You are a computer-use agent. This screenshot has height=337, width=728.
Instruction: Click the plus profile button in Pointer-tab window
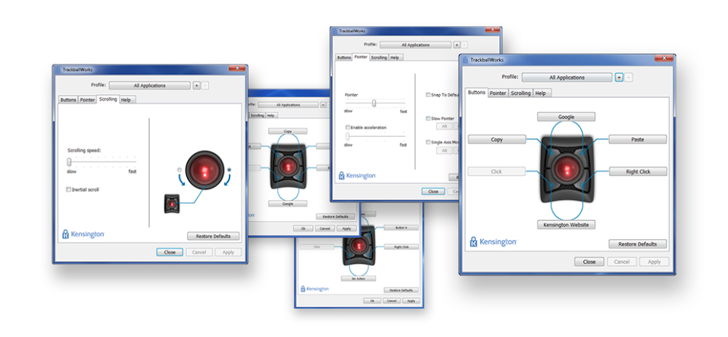pyautogui.click(x=457, y=45)
